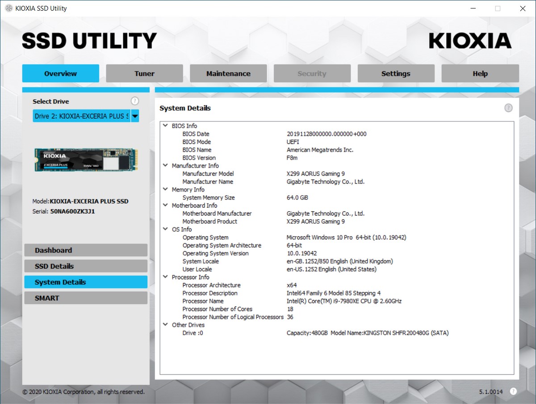
Task: Select the Motherboard Product row
Action: pyautogui.click(x=337, y=221)
